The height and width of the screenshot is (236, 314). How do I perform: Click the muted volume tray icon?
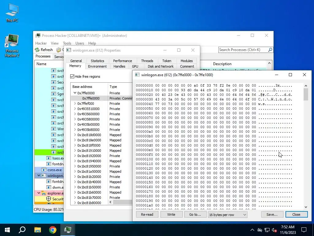click(x=274, y=230)
